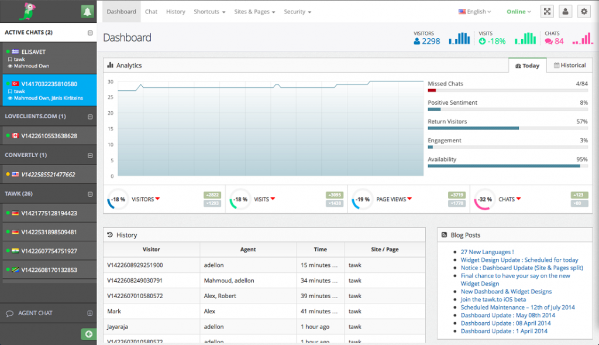599x345 pixels.
Task: Open the English language selector
Action: coord(474,11)
